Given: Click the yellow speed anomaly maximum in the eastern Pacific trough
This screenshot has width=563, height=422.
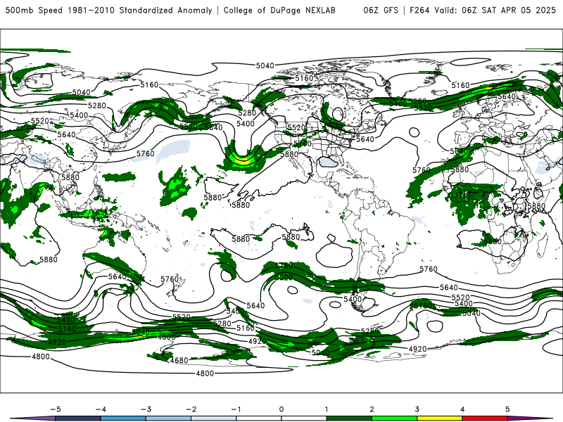Looking at the screenshot, I should (x=243, y=161).
